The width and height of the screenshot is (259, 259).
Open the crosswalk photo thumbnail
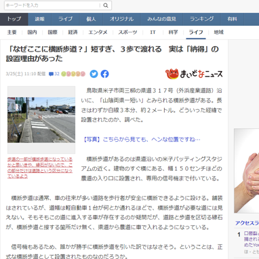click(x=41, y=120)
